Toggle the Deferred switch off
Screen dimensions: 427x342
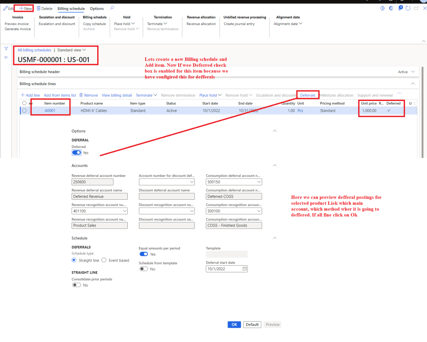pyautogui.click(x=76, y=153)
